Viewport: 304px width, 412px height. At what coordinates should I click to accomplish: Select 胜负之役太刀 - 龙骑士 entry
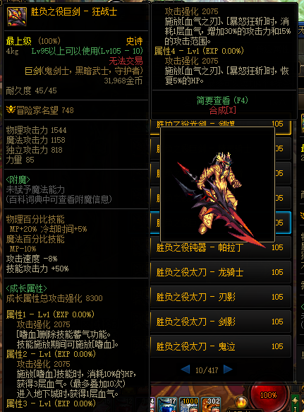[x=221, y=272]
